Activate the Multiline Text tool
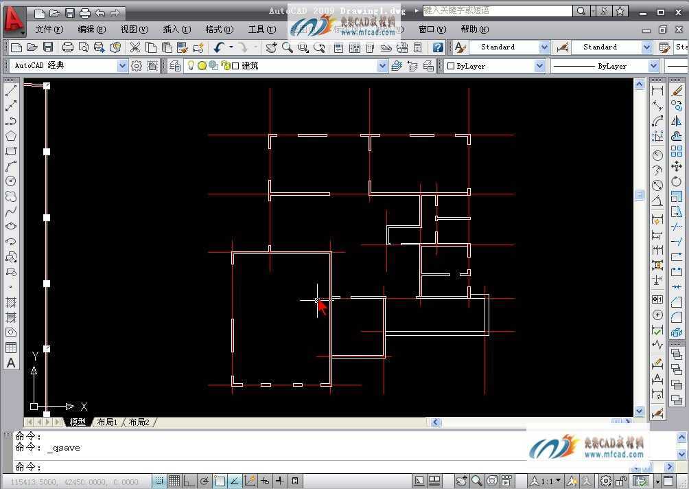Image resolution: width=689 pixels, height=489 pixels. 11,363
